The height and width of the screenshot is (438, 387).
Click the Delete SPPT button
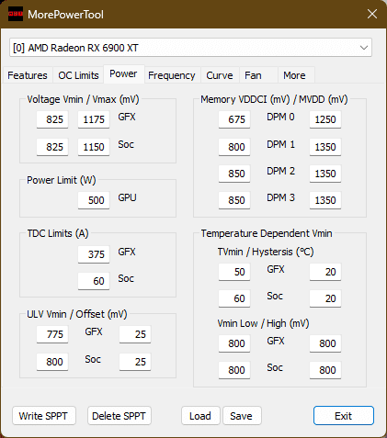119,416
